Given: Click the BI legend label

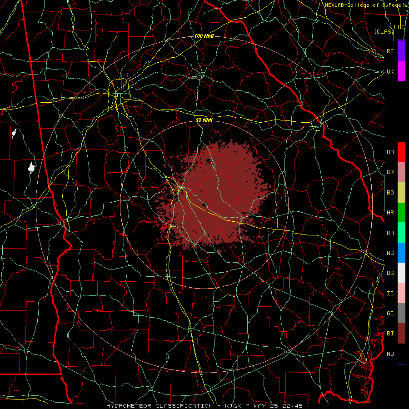Looking at the screenshot, I should tap(390, 334).
